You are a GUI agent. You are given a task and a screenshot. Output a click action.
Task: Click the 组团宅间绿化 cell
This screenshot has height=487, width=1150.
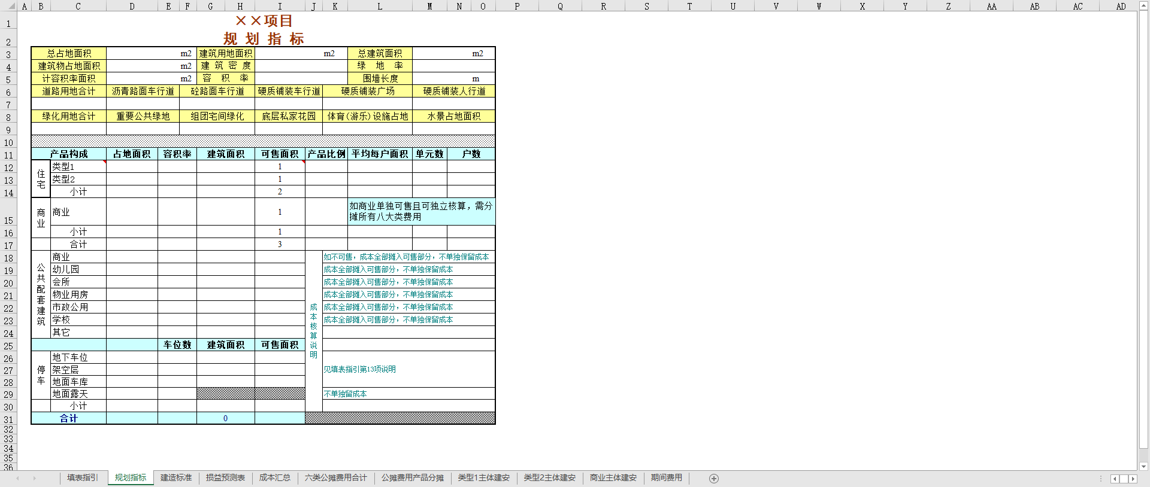tap(217, 116)
